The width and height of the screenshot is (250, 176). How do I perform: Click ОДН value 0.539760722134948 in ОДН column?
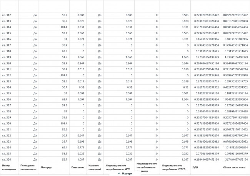[207, 76]
